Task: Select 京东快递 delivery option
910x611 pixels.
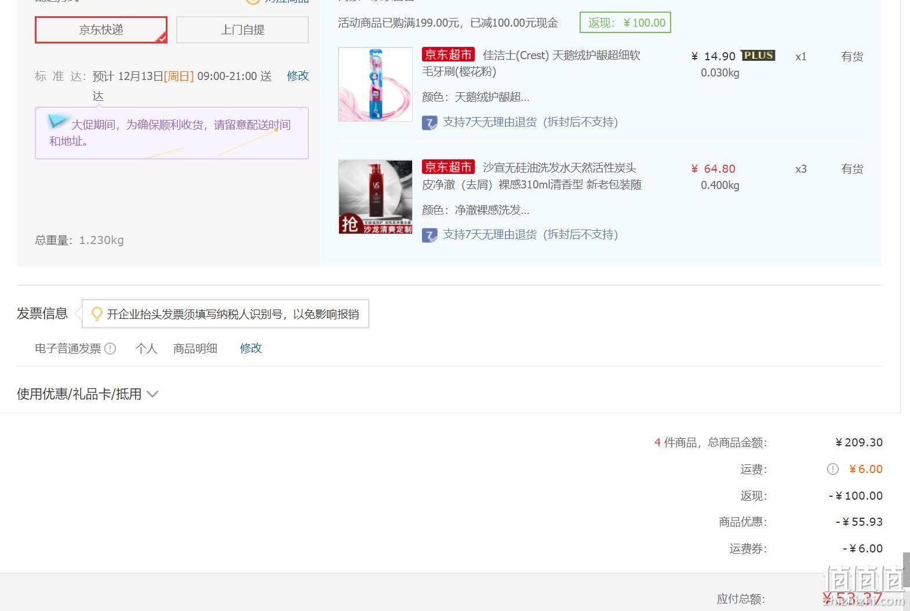Action: tap(101, 30)
